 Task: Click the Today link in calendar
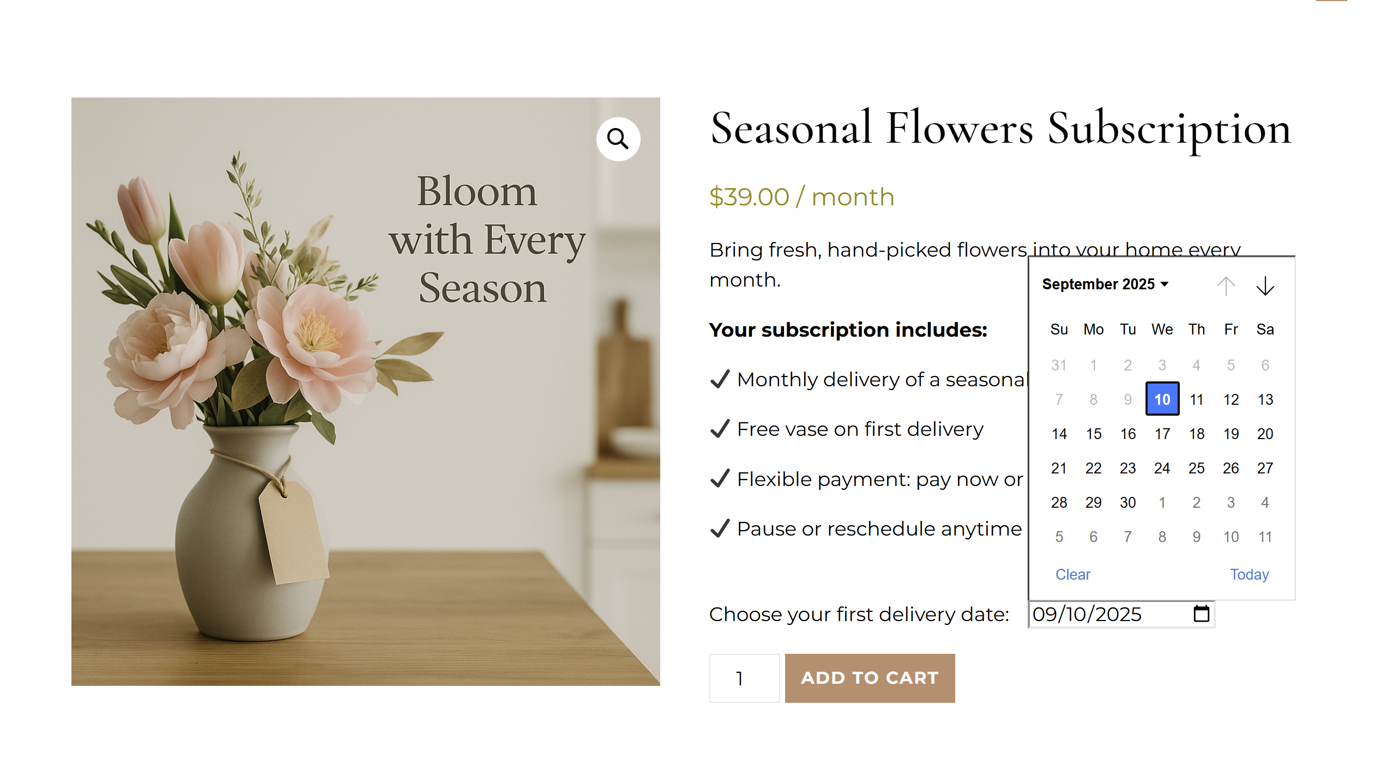tap(1249, 574)
